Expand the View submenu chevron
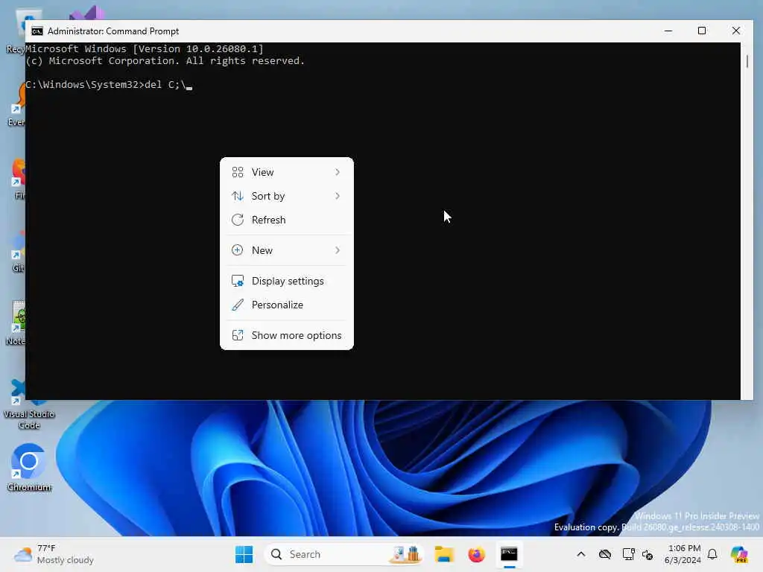Viewport: 763px width, 572px height. click(x=338, y=172)
